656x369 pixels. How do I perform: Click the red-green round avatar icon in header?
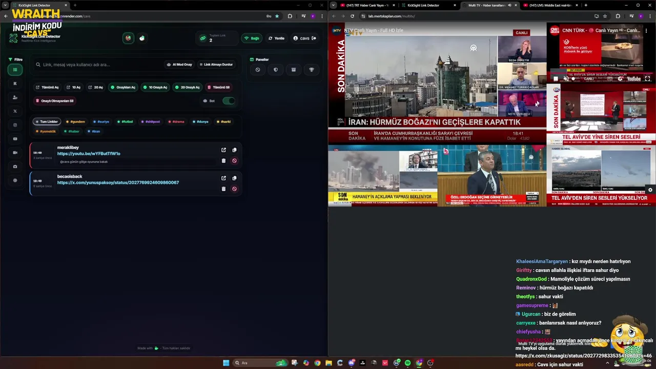[128, 38]
